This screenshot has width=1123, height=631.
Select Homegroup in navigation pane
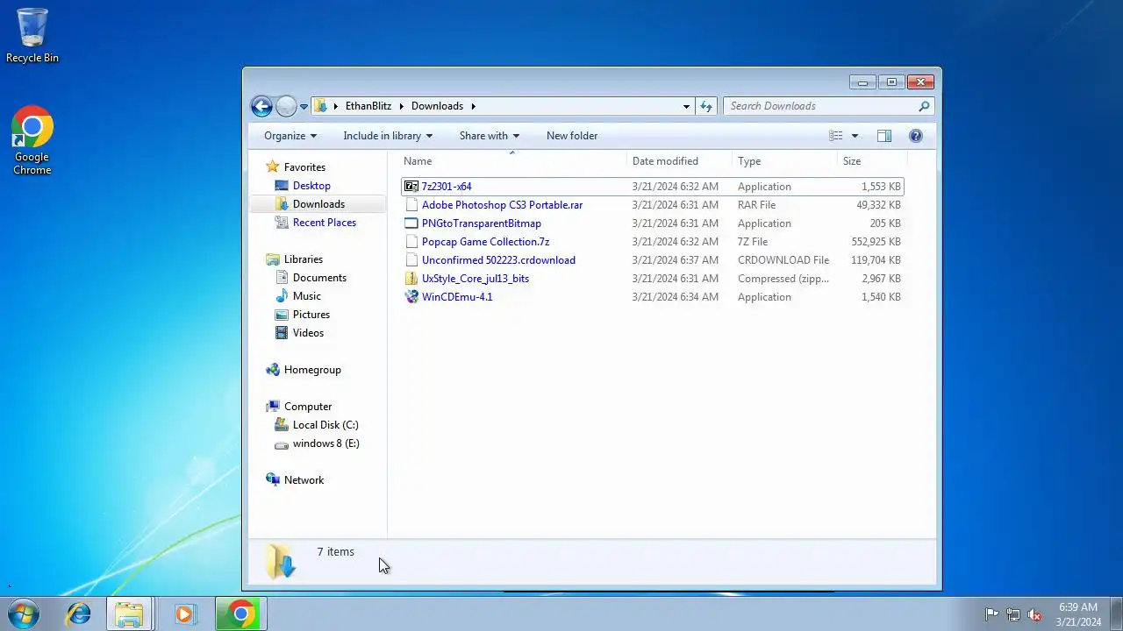click(x=311, y=370)
